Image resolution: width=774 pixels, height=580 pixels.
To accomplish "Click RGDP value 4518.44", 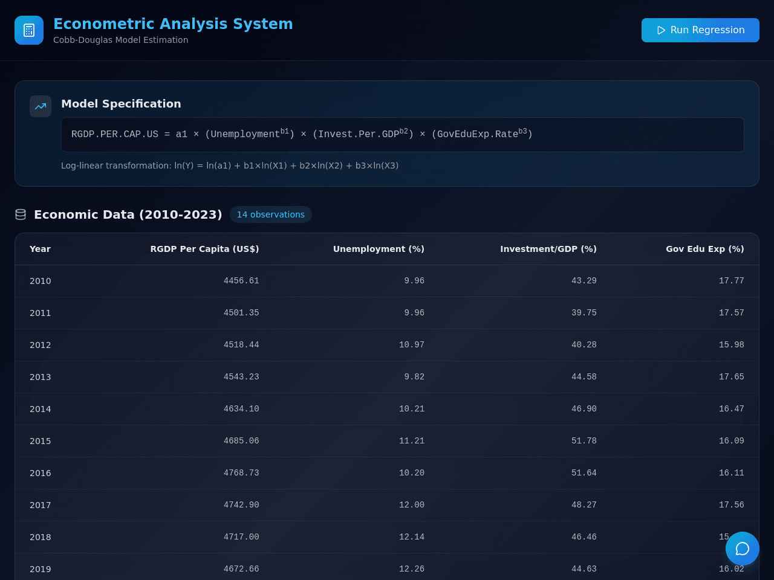I will click(241, 345).
